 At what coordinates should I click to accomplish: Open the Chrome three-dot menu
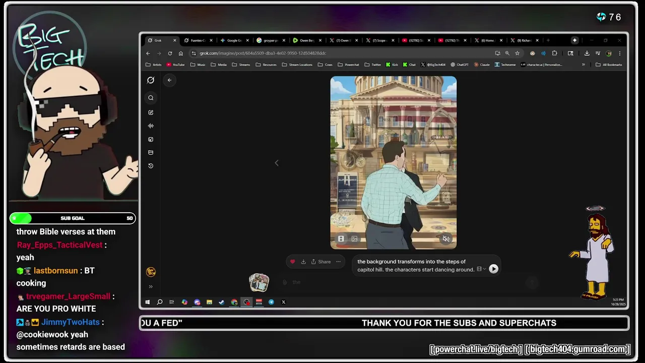[620, 53]
